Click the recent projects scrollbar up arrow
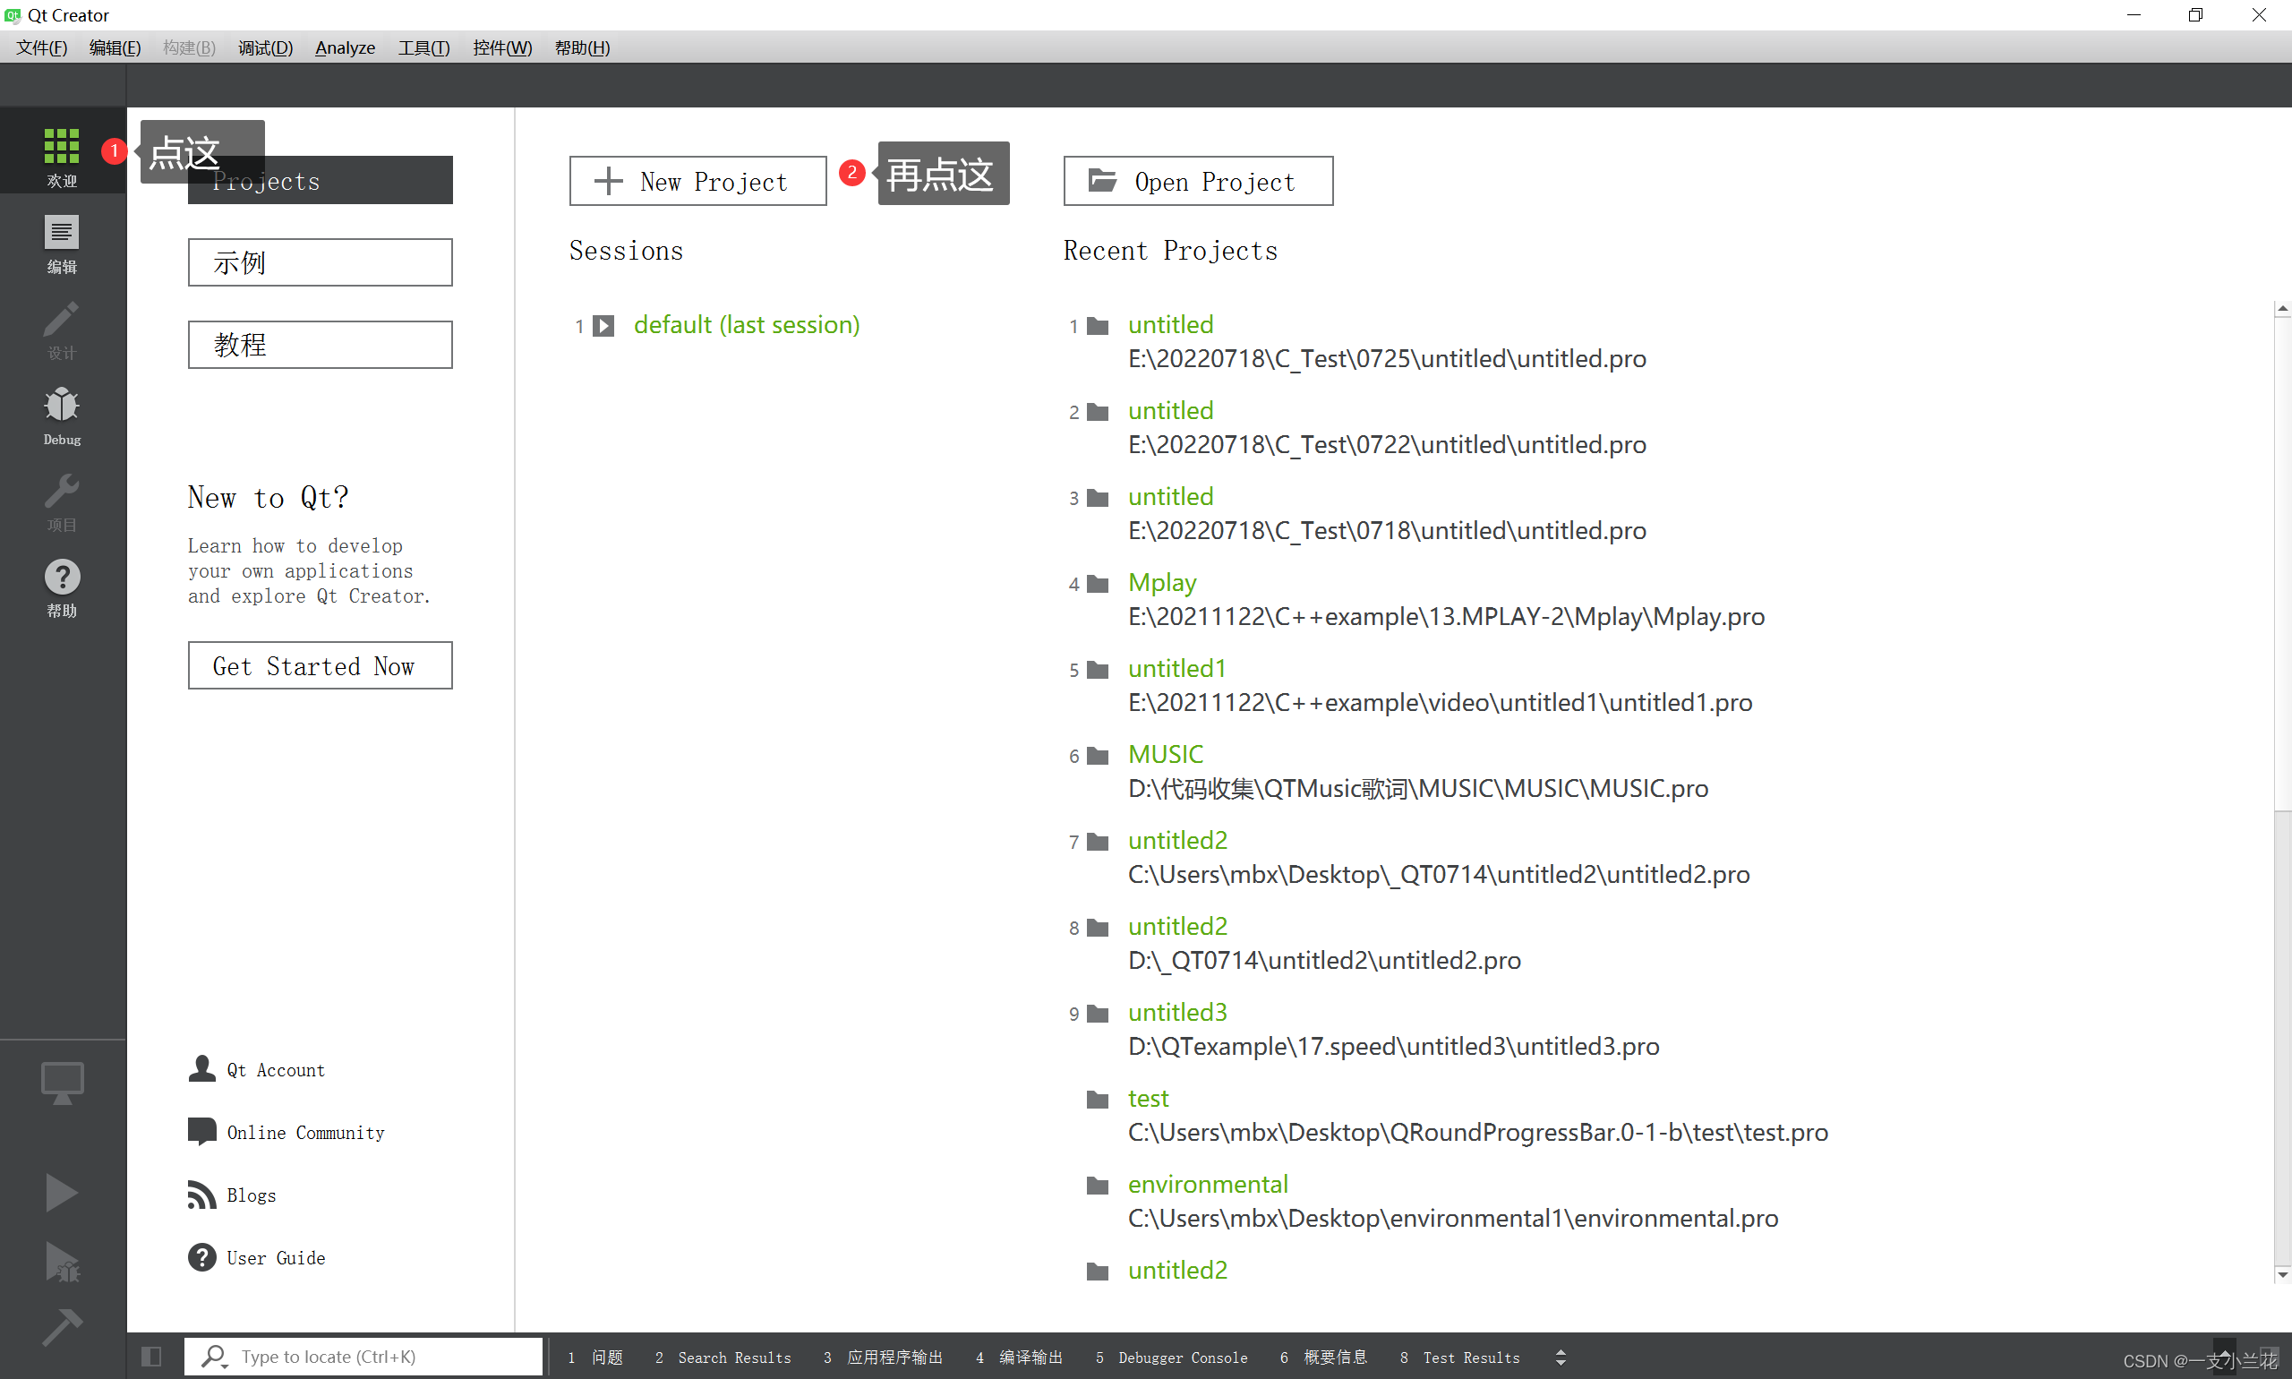The image size is (2292, 1379). (x=2283, y=309)
